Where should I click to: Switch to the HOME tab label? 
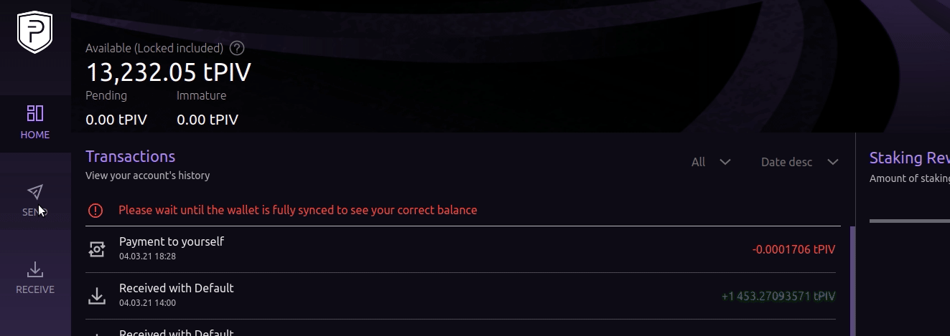click(x=35, y=135)
